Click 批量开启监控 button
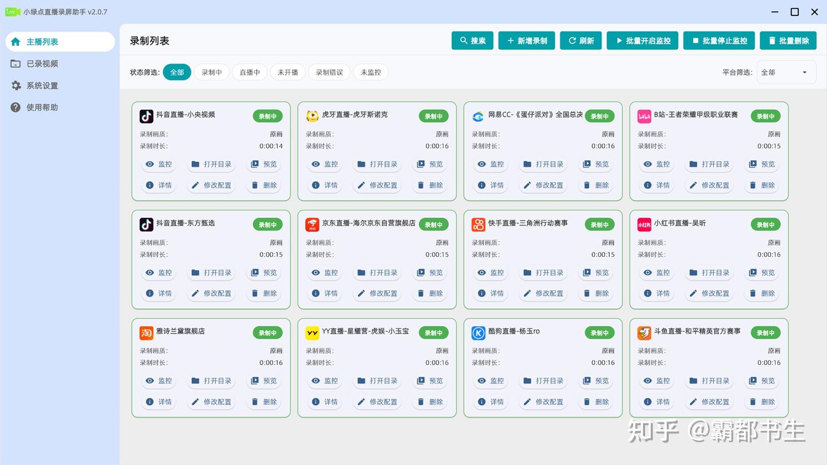Screen dimensions: 827x465 tap(643, 41)
